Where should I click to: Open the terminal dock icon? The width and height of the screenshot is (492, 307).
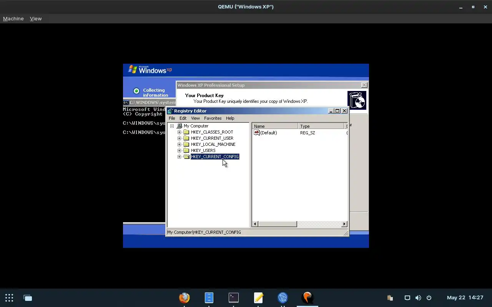click(x=234, y=298)
